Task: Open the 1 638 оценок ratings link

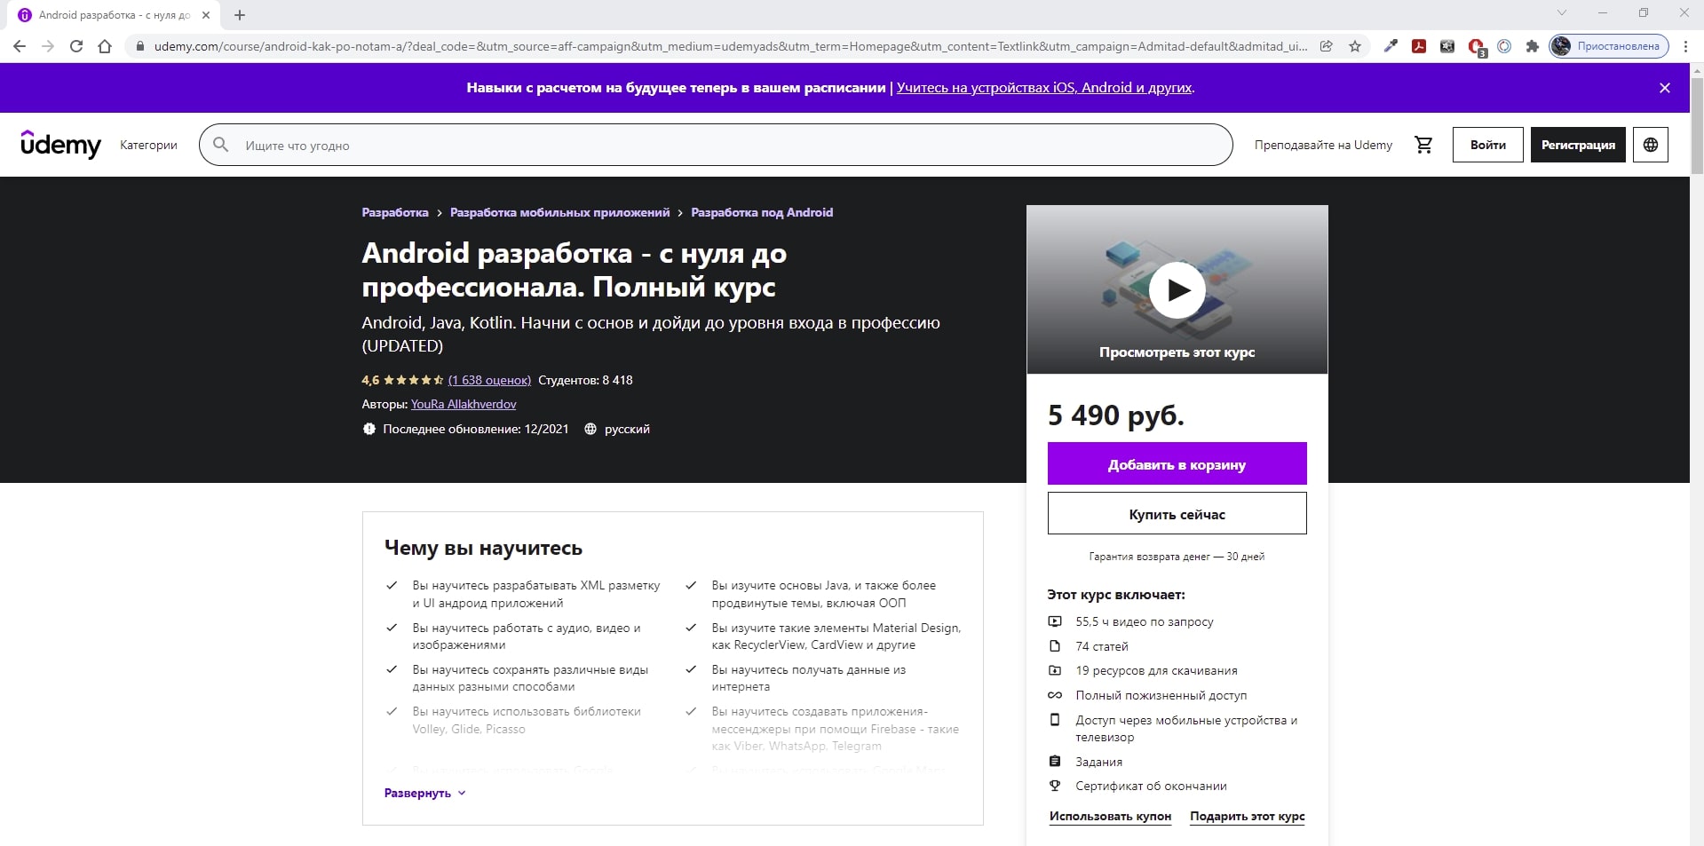Action: pyautogui.click(x=489, y=380)
